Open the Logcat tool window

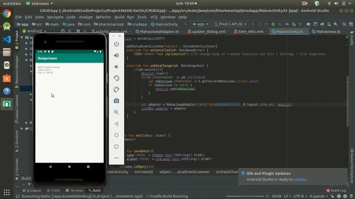pos(32,191)
